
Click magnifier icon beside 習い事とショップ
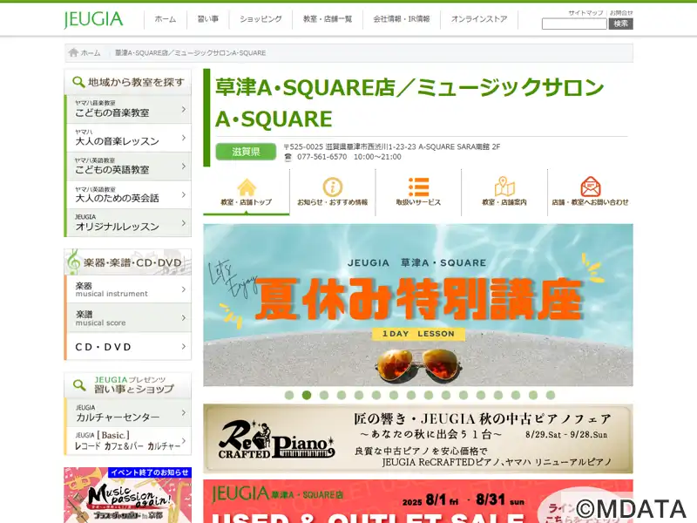tap(79, 385)
